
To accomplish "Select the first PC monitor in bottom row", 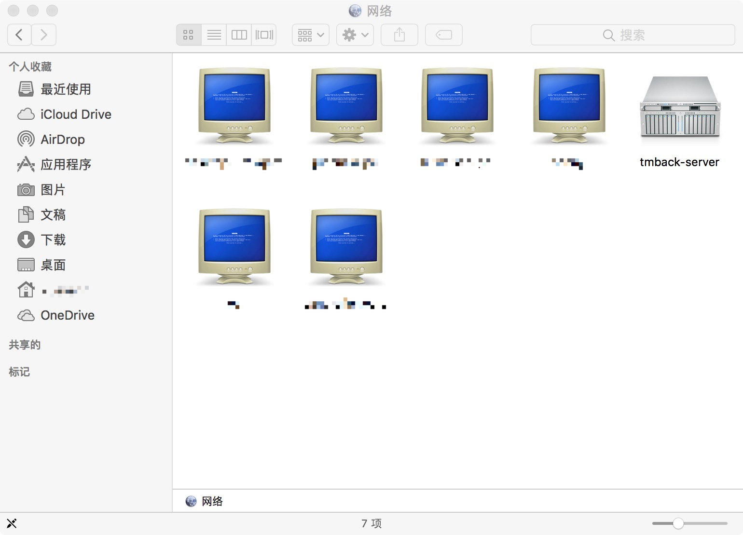I will [x=234, y=247].
